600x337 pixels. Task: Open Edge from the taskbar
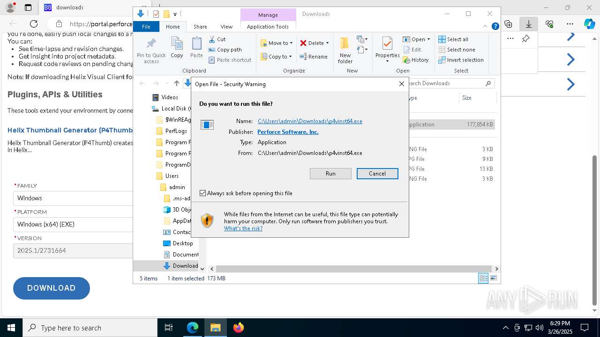point(193,328)
